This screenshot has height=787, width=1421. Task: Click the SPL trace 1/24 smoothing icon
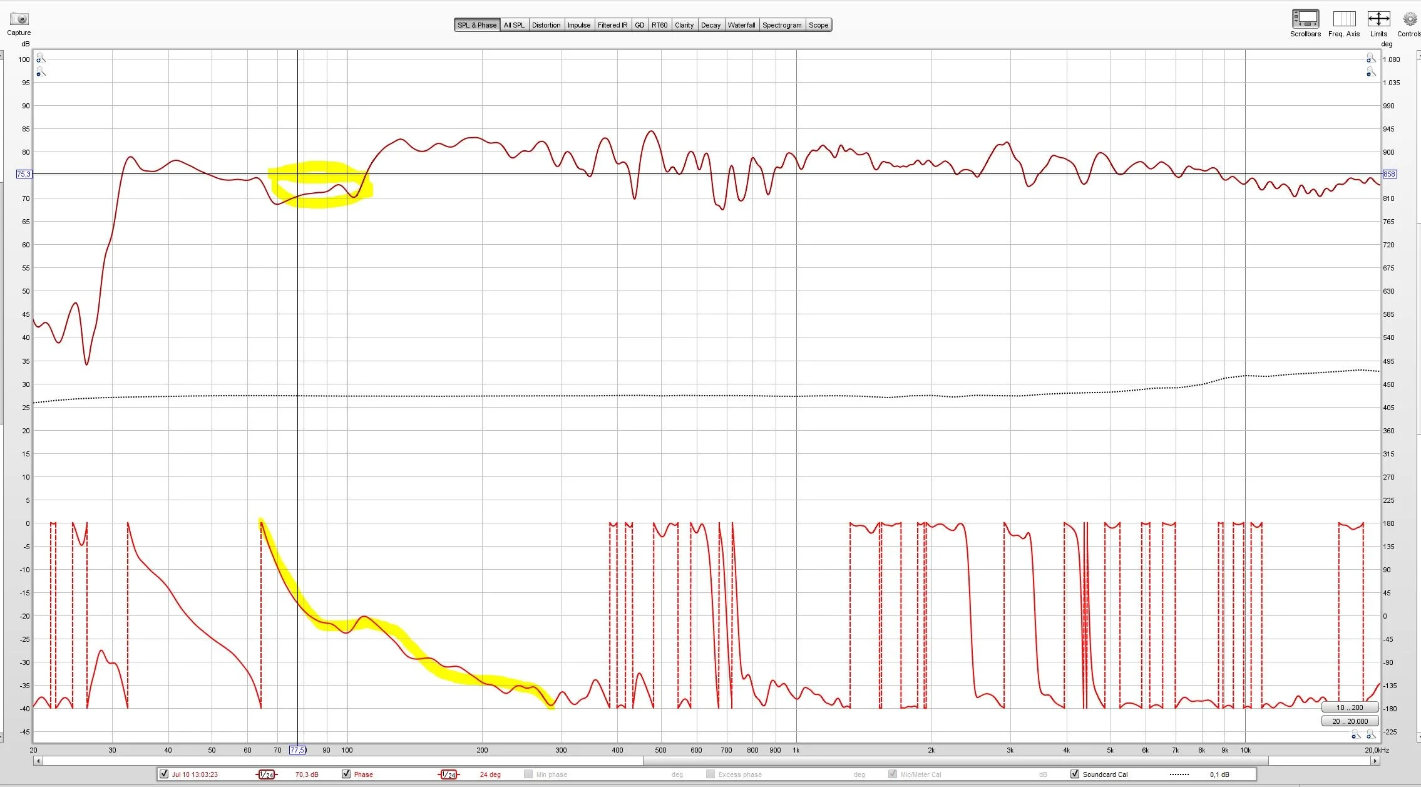pos(267,774)
